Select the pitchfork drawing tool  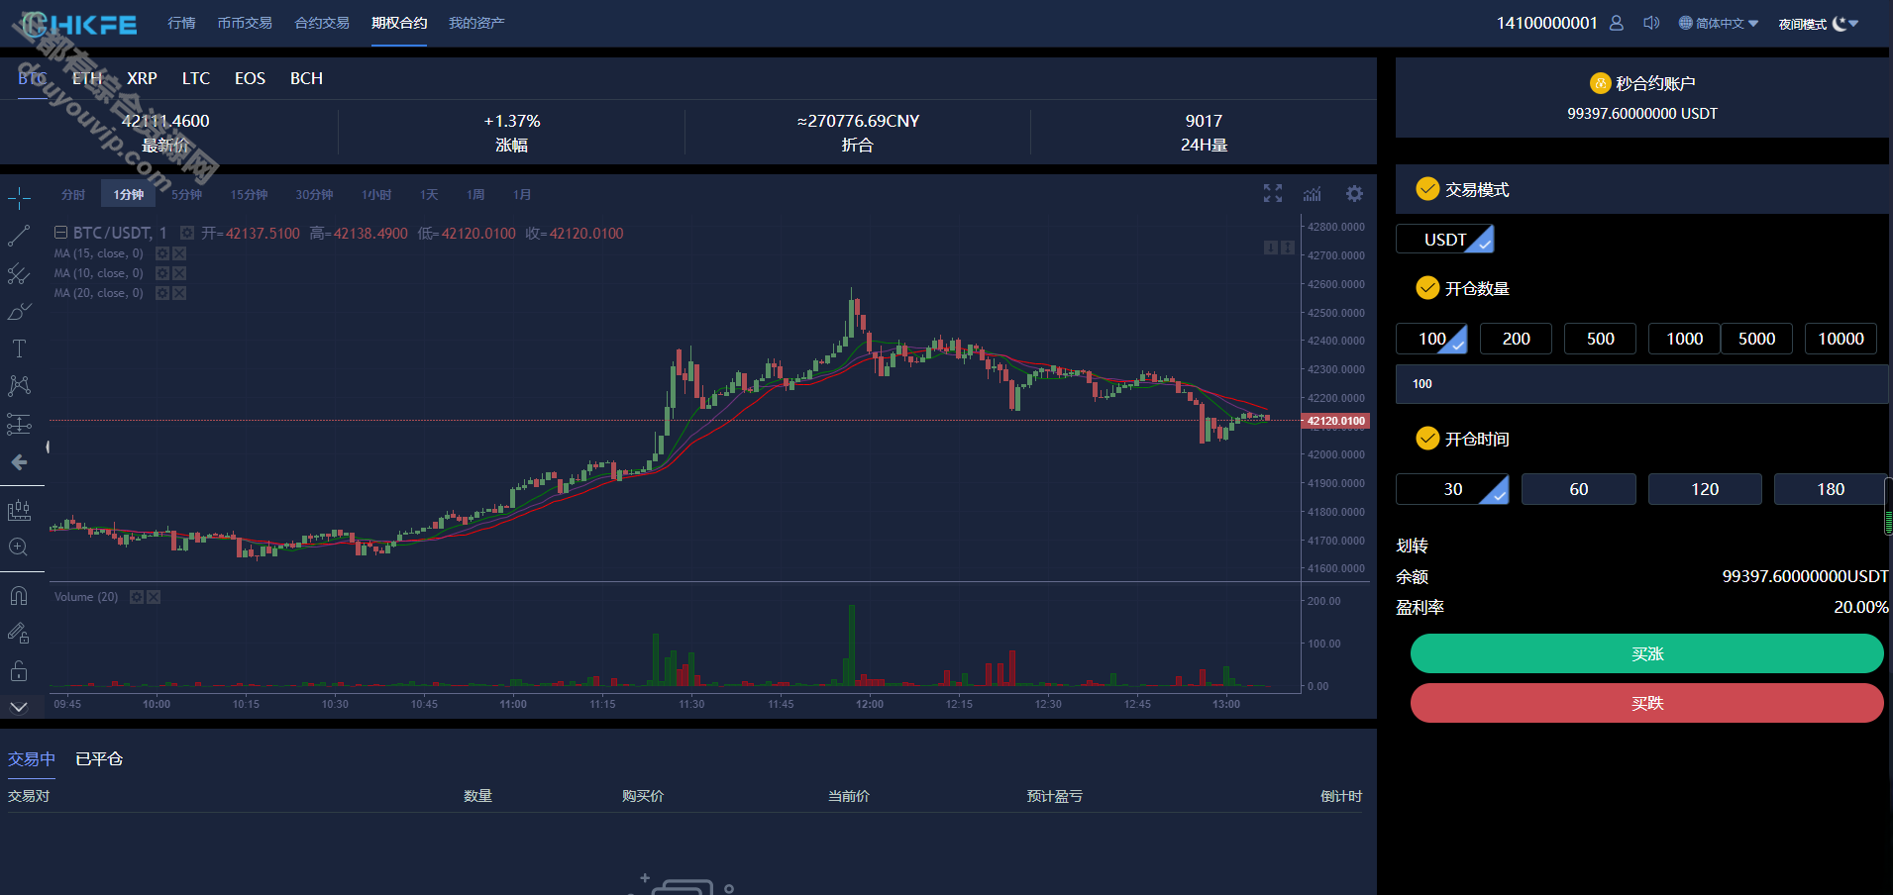pyautogui.click(x=19, y=273)
